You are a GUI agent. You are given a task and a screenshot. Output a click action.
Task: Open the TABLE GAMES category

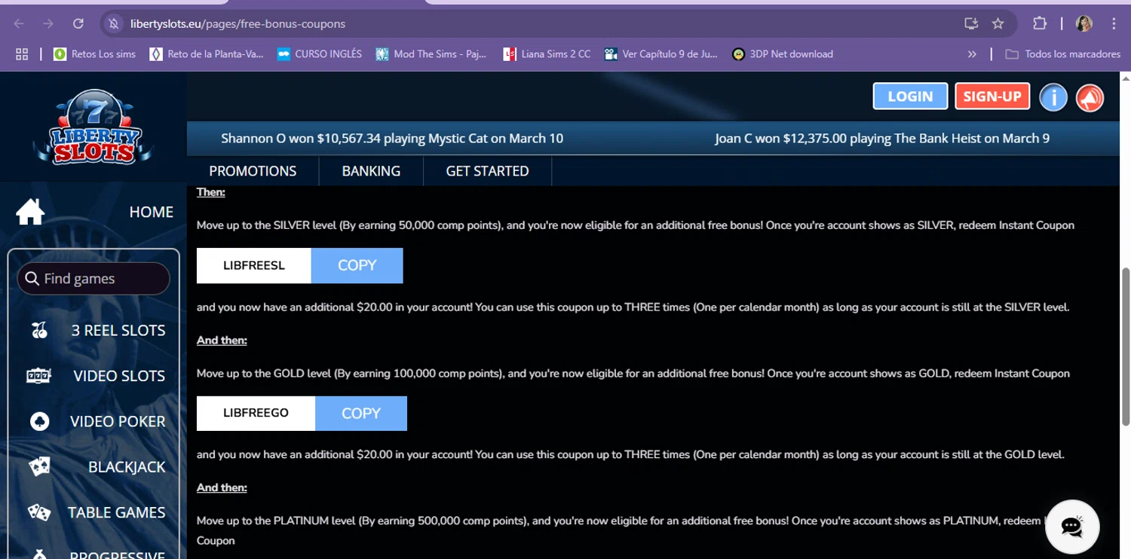pos(116,512)
